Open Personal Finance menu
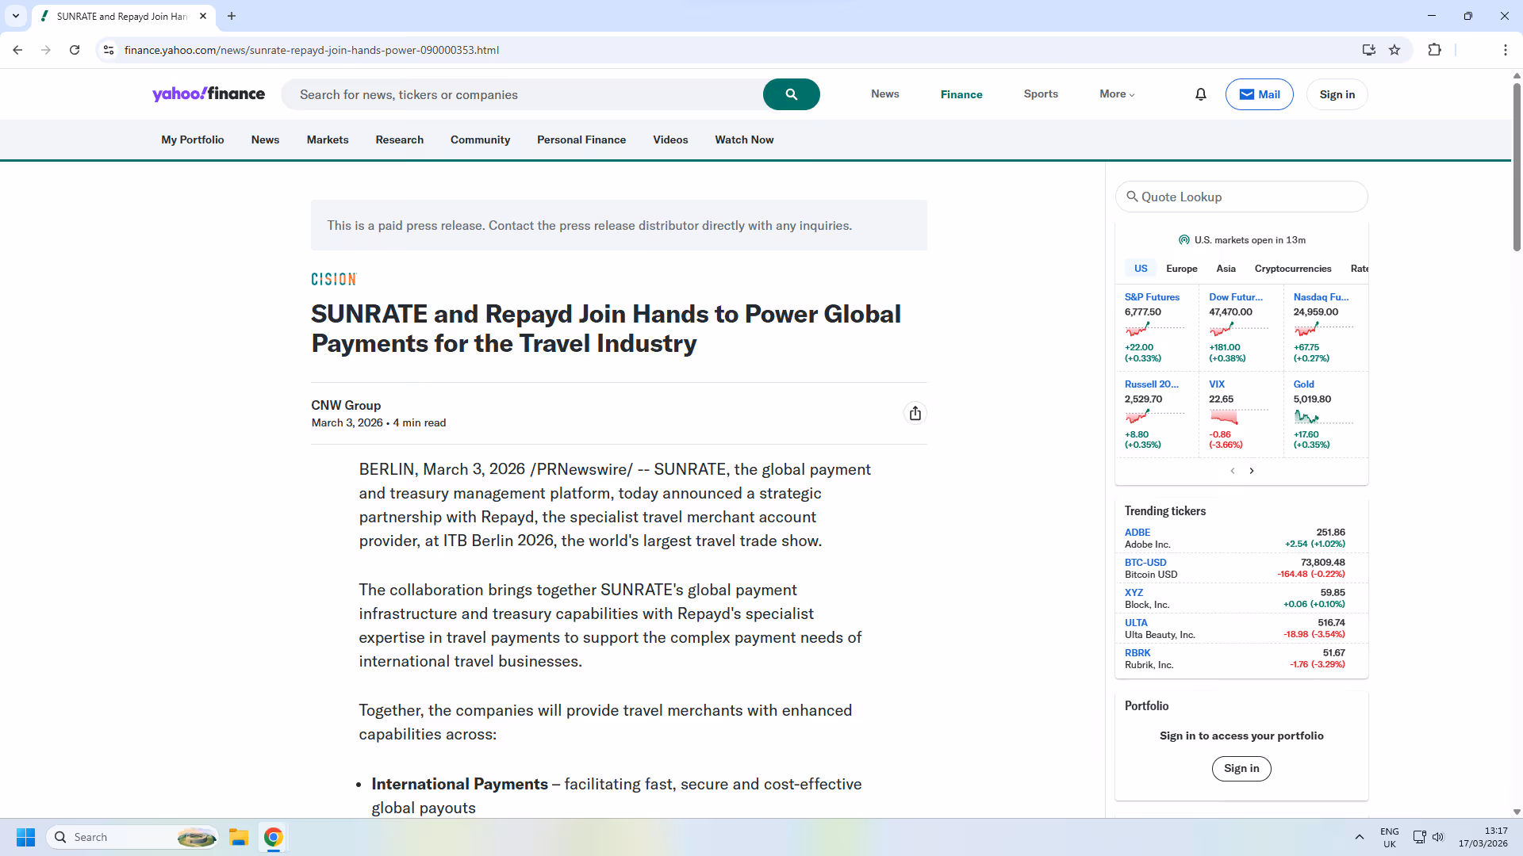Image resolution: width=1523 pixels, height=856 pixels. pos(581,139)
